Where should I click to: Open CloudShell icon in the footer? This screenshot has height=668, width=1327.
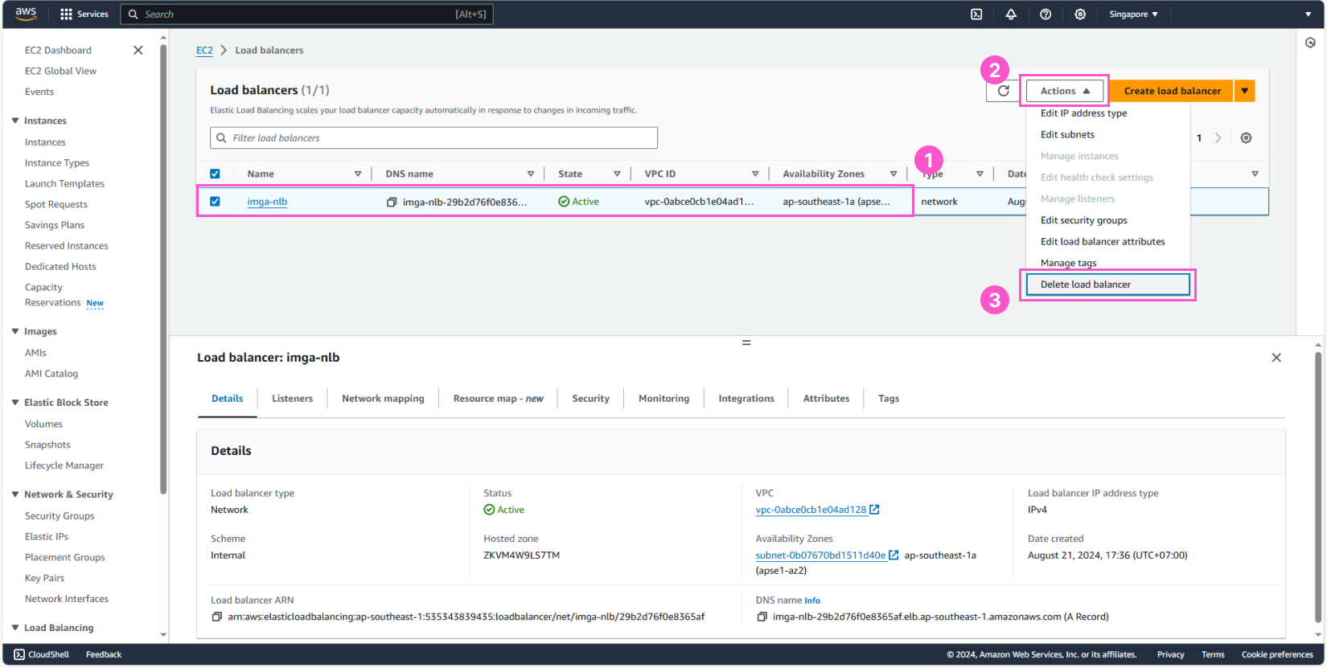pyautogui.click(x=19, y=654)
